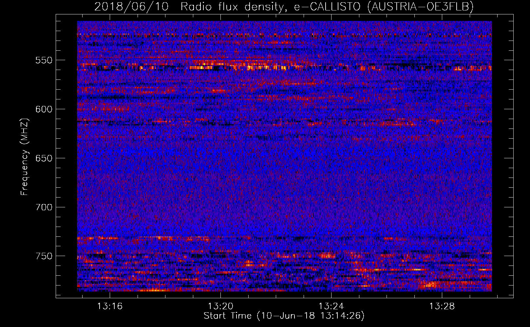Screen dimensions: 530x327
Task: Click the 13:28 time tick label
Action: pyautogui.click(x=442, y=306)
